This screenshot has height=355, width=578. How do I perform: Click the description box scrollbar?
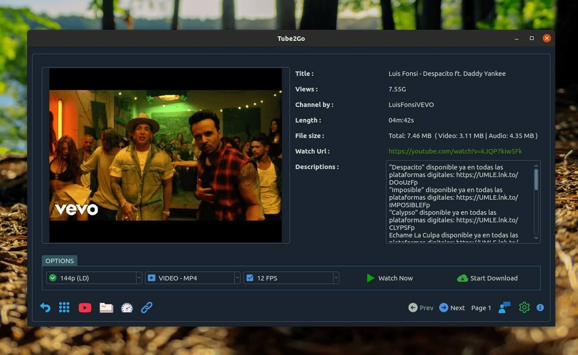pos(536,180)
